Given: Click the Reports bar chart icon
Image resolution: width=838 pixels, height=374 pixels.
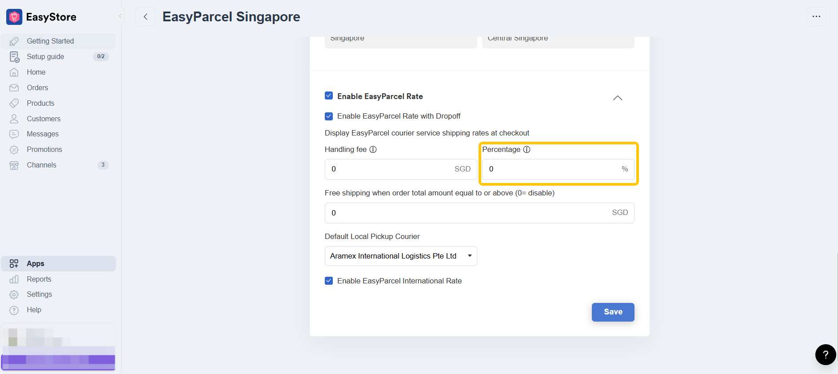Looking at the screenshot, I should point(14,279).
